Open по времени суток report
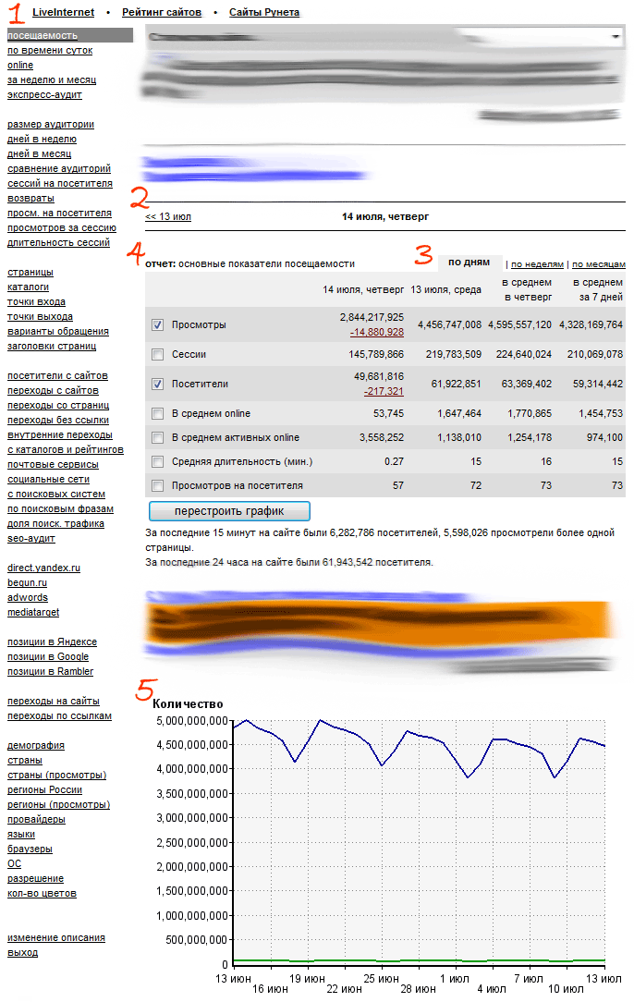The width and height of the screenshot is (634, 1002). pos(50,51)
